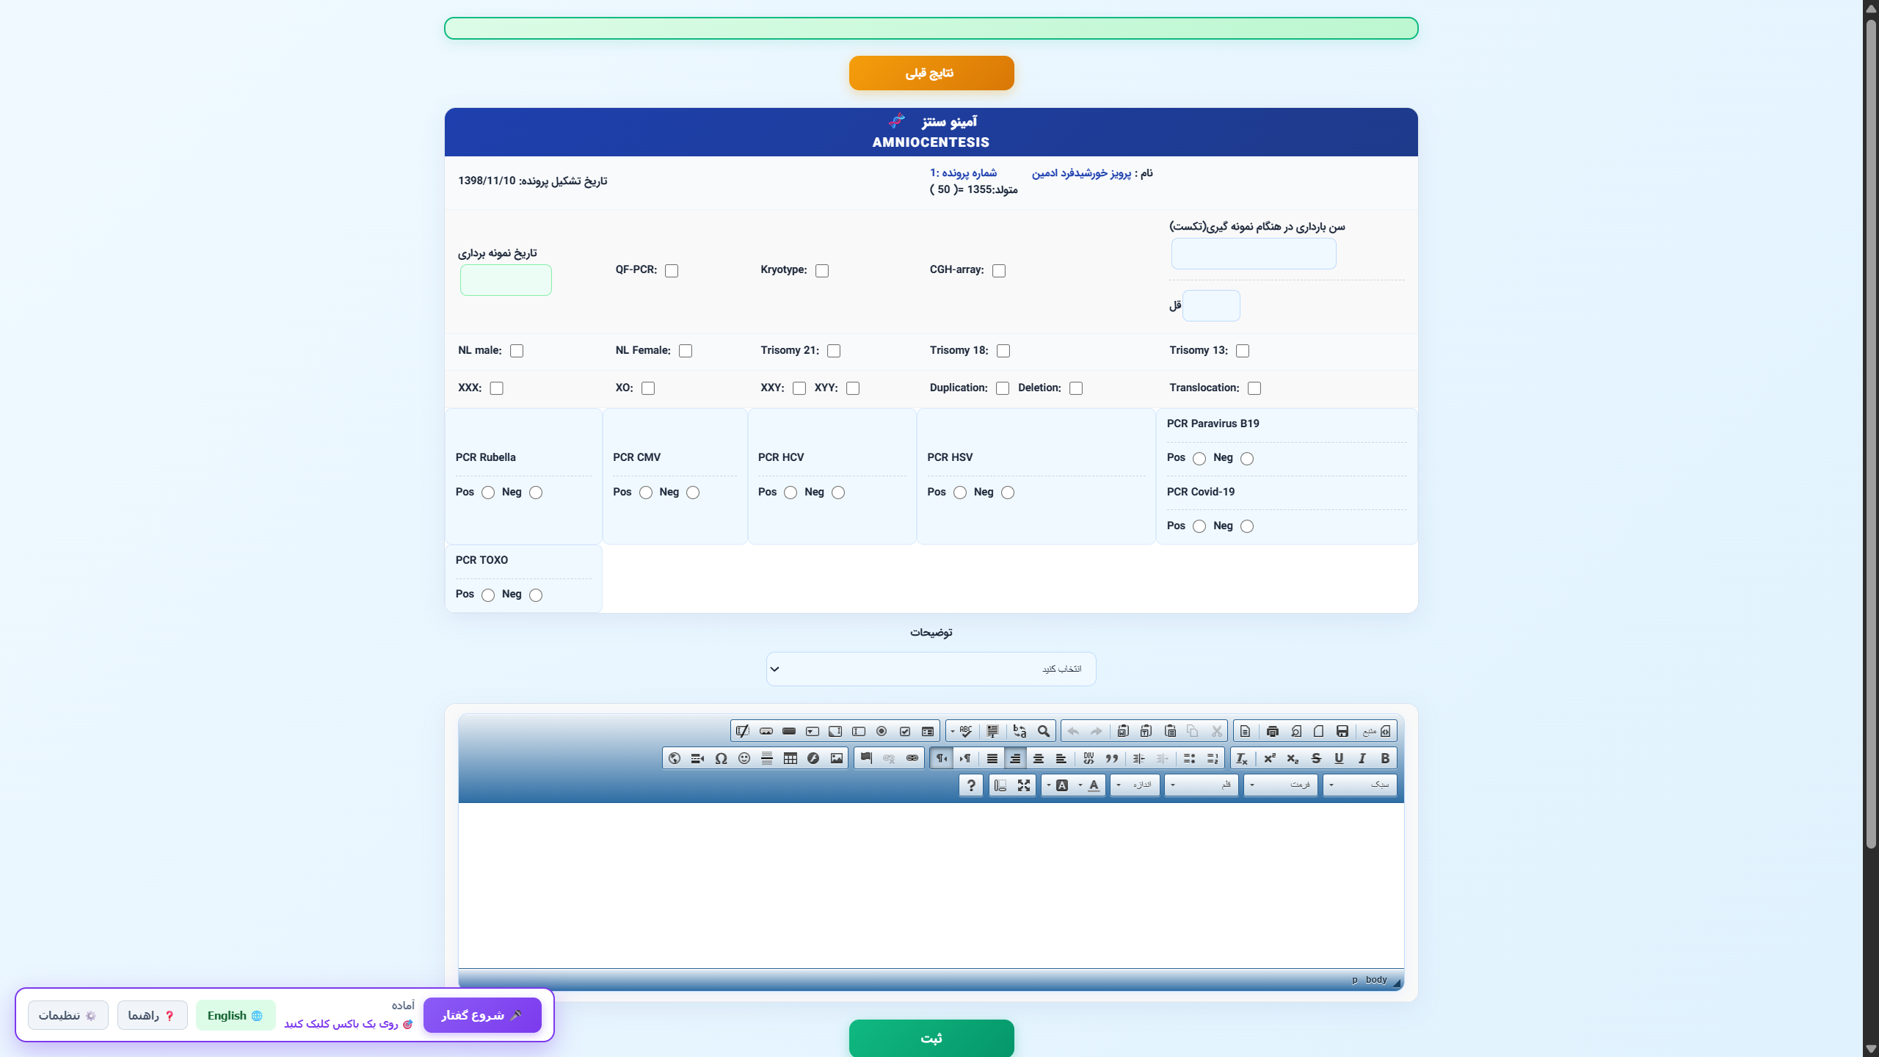Save the editor content with disk icon
Image resolution: width=1879 pixels, height=1057 pixels.
pos(1342,731)
